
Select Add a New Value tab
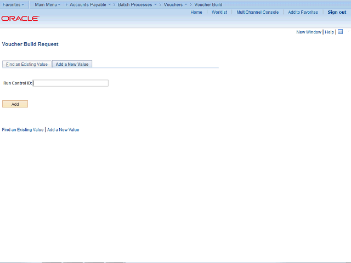[72, 64]
